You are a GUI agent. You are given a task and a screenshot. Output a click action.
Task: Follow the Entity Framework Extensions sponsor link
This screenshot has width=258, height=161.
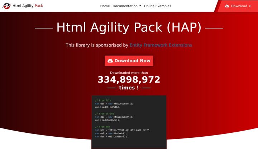(161, 45)
